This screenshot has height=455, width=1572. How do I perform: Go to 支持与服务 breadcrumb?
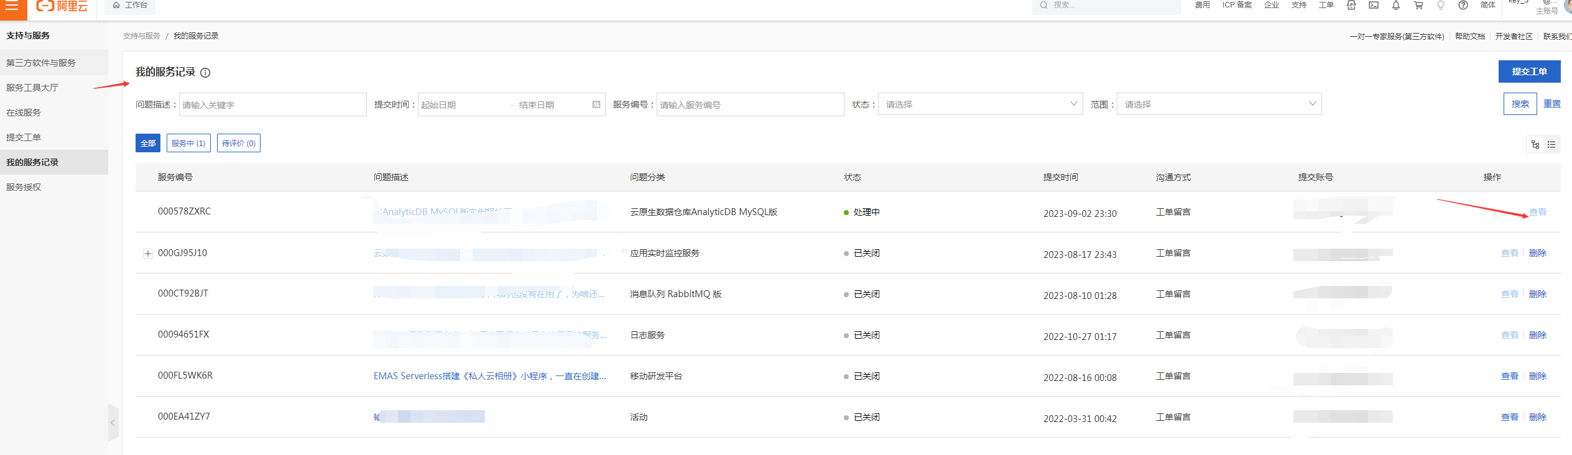point(141,36)
